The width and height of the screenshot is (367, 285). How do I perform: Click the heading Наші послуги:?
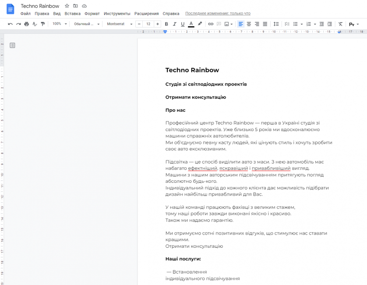[x=183, y=259]
